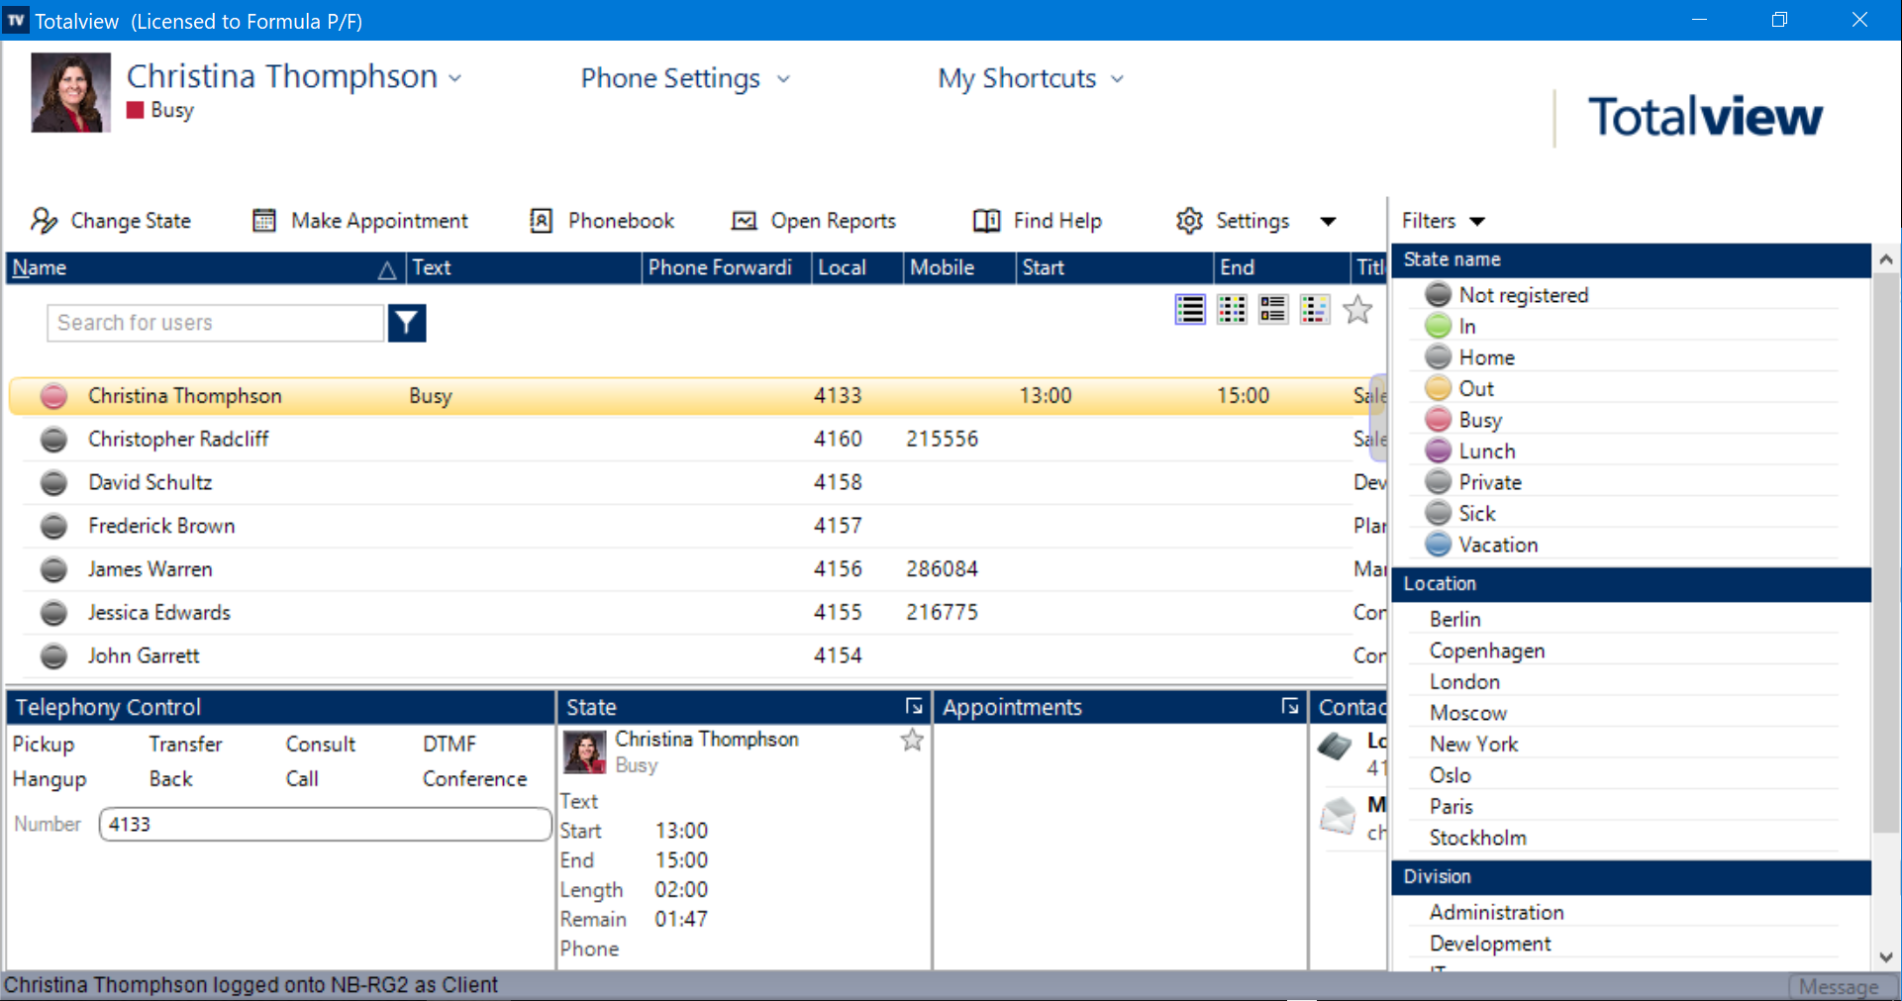The image size is (1902, 1001).
Task: Click the Phonebook icon
Action: [x=541, y=220]
